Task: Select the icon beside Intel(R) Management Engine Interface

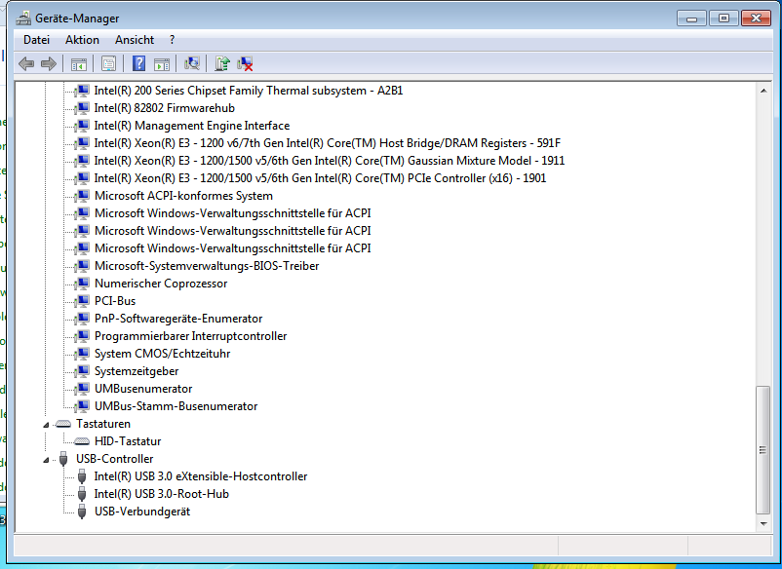Action: pos(82,126)
